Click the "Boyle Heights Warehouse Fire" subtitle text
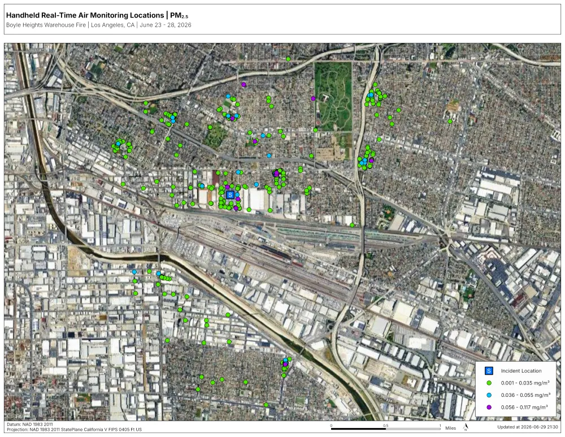565x437 pixels. click(46, 25)
